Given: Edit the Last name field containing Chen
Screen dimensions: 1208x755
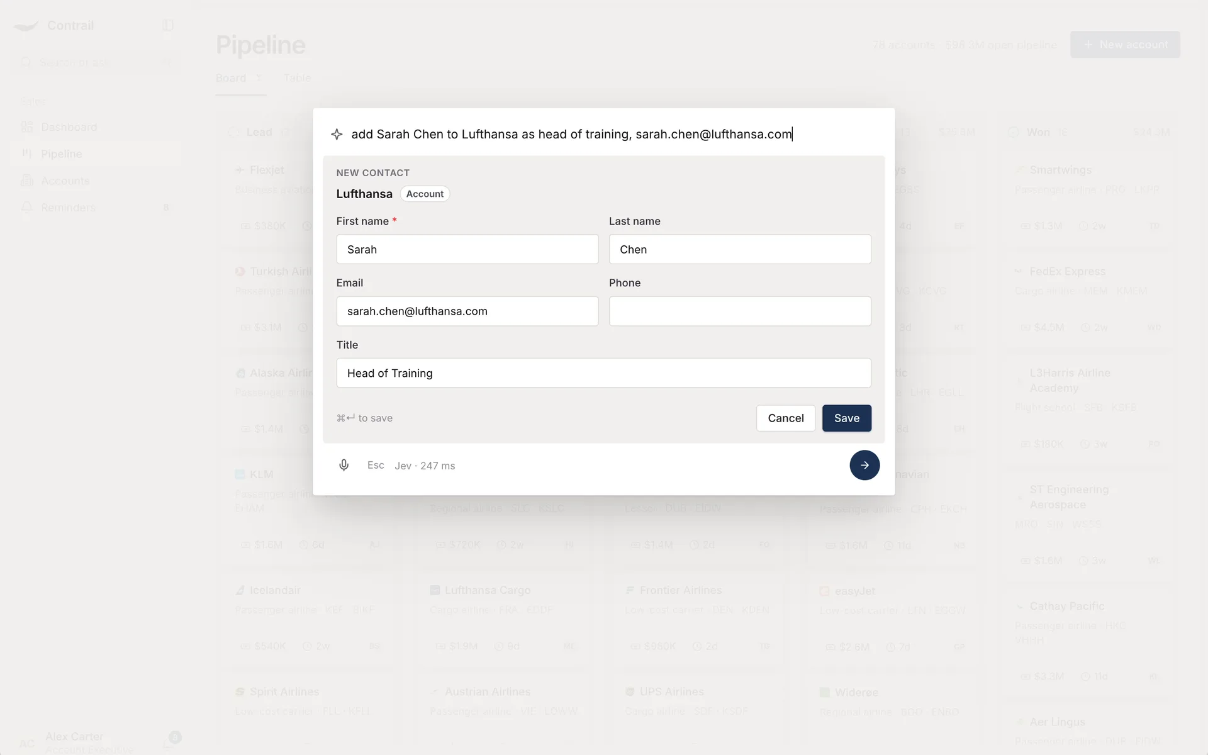Looking at the screenshot, I should tap(740, 249).
